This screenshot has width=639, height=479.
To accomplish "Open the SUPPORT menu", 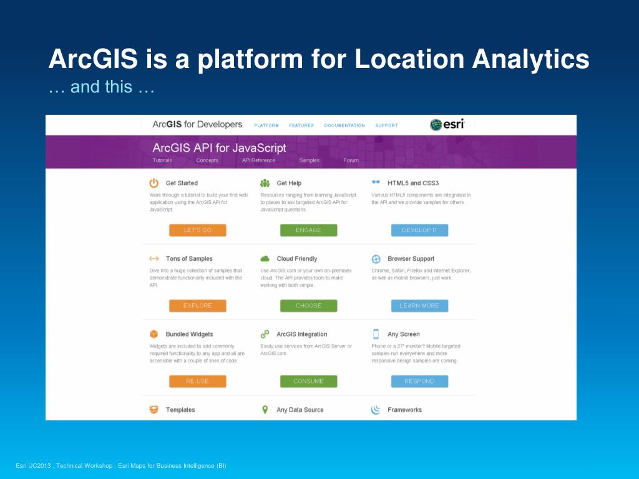I will [x=386, y=125].
